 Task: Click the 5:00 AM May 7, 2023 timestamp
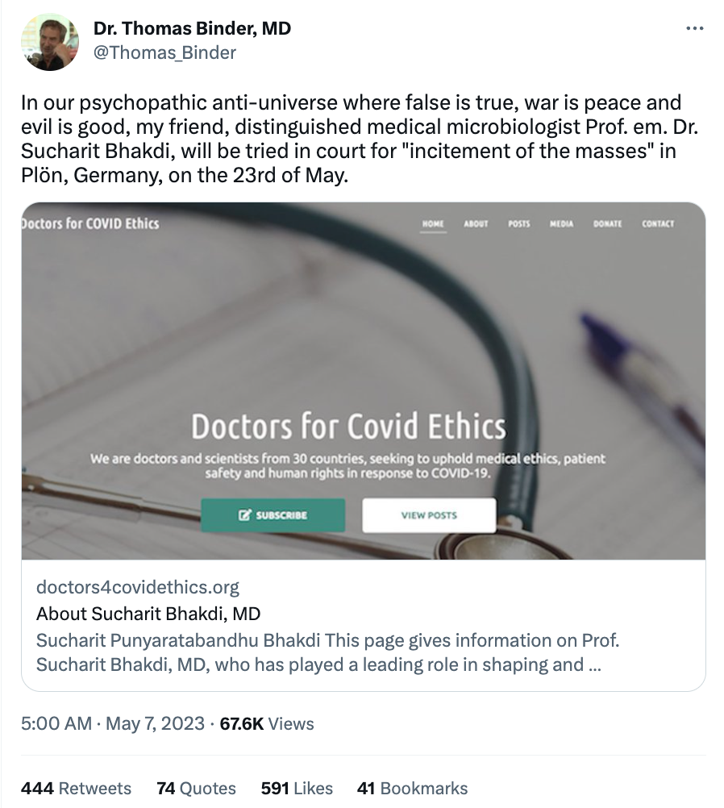click(113, 723)
